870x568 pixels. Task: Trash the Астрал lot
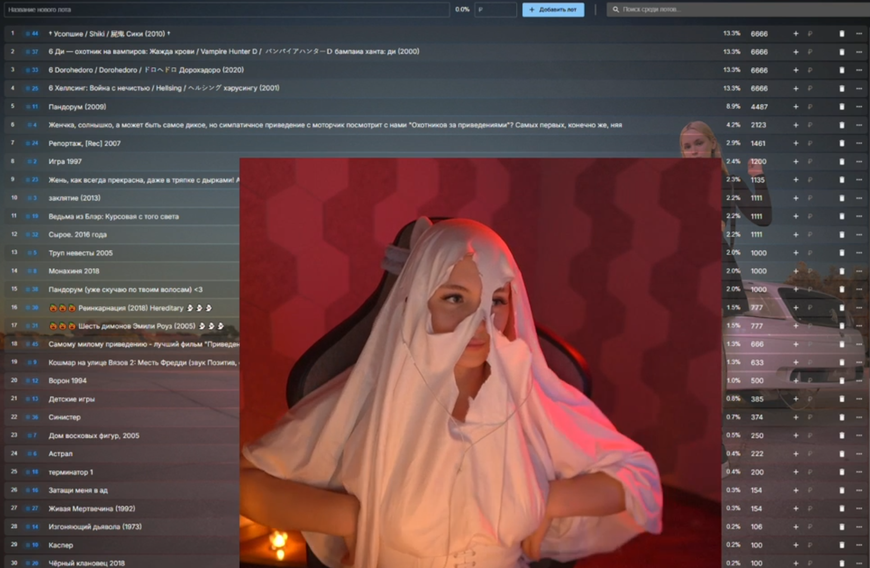(842, 454)
